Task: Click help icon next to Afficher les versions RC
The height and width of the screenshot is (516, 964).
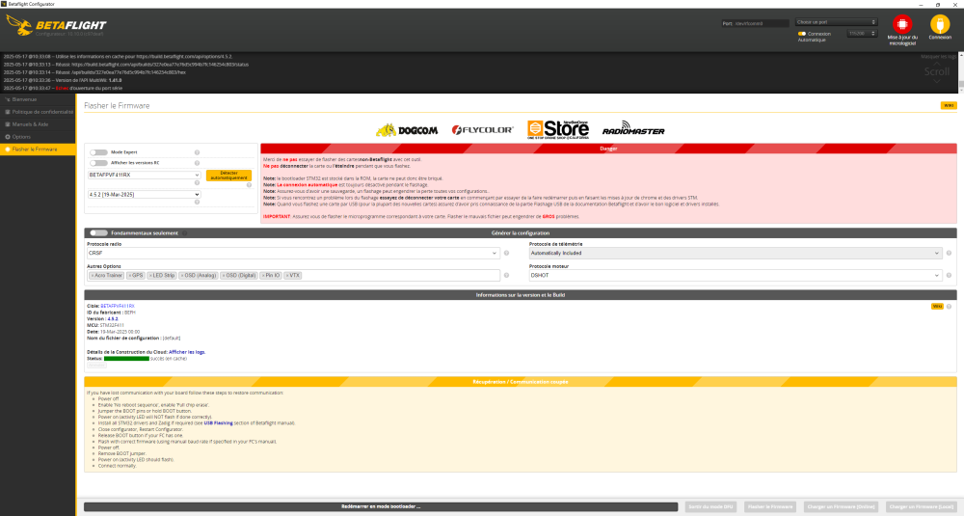Action: tap(198, 163)
